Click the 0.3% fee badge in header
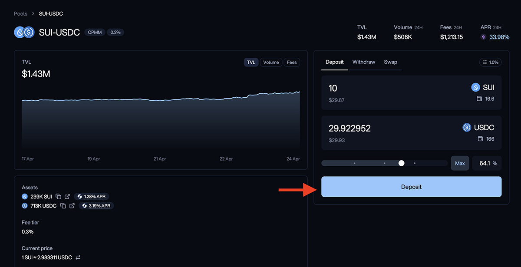Viewport: 521px width, 267px height. [x=115, y=32]
